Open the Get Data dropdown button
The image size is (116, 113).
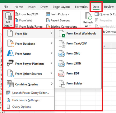(8, 19)
